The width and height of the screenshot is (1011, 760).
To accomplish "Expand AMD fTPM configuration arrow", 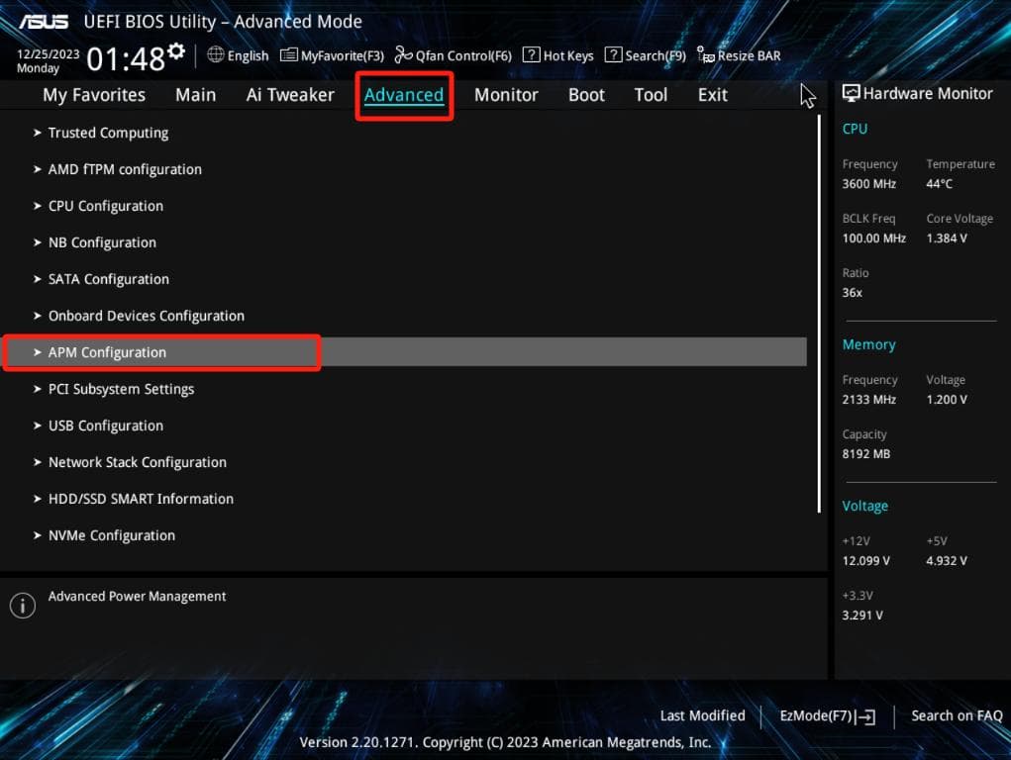I will [38, 169].
